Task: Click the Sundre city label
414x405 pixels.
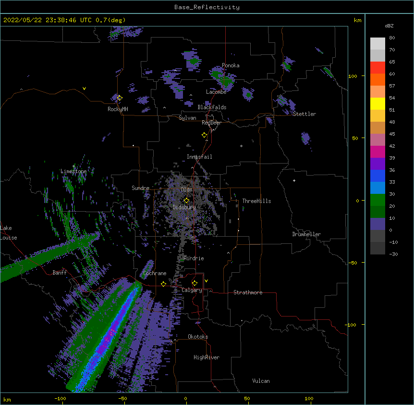Action: [x=140, y=188]
